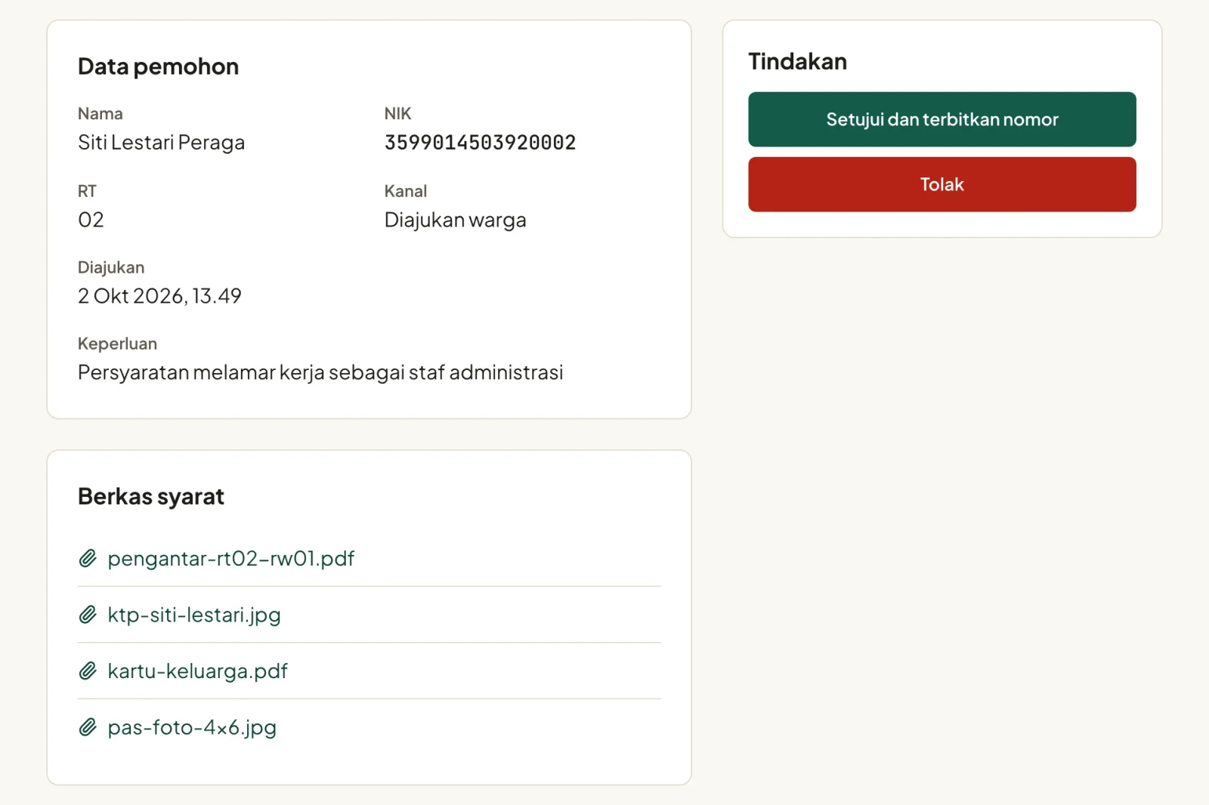Click the paperclip icon beside pengantar-rt02-rw01.pdf

88,559
